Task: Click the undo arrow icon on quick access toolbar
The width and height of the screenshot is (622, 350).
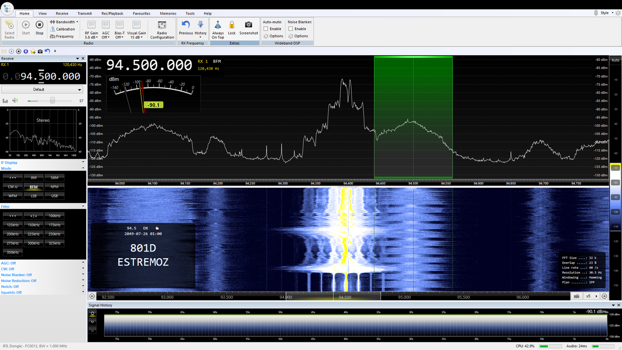Action: click(x=47, y=50)
